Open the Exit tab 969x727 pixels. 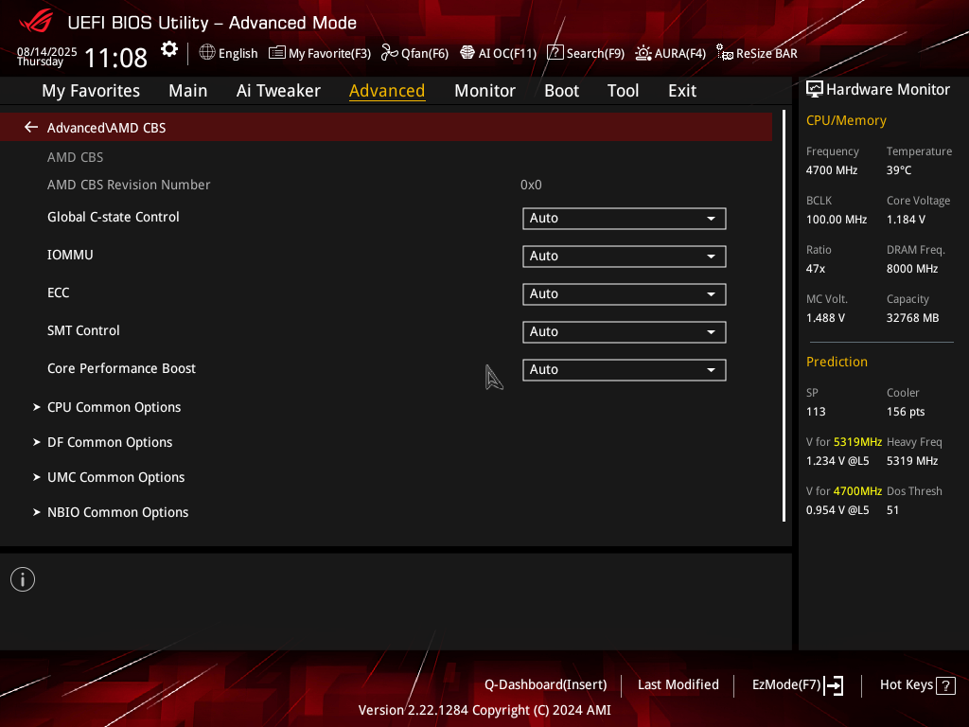pos(682,91)
